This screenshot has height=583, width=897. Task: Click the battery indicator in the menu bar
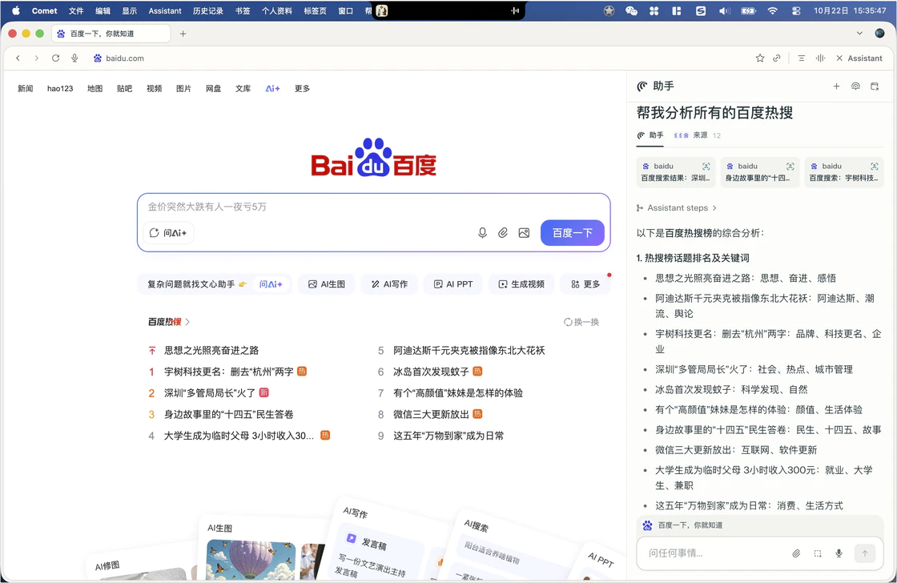pos(746,10)
